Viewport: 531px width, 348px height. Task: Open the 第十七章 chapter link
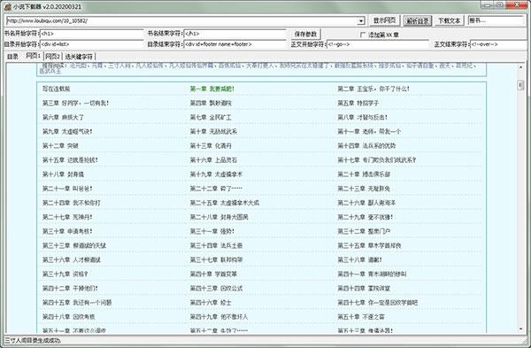tap(377, 160)
